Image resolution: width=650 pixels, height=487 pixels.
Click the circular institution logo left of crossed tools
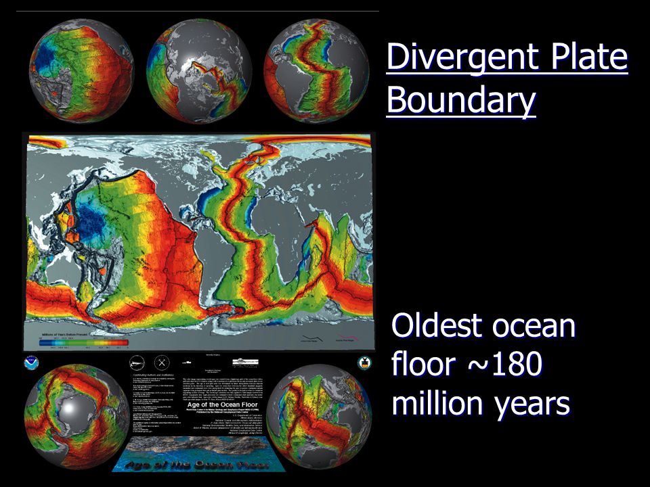137,363
